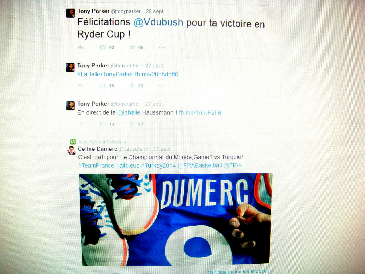
Task: Open the @FRABasketball mention
Action: click(200, 166)
